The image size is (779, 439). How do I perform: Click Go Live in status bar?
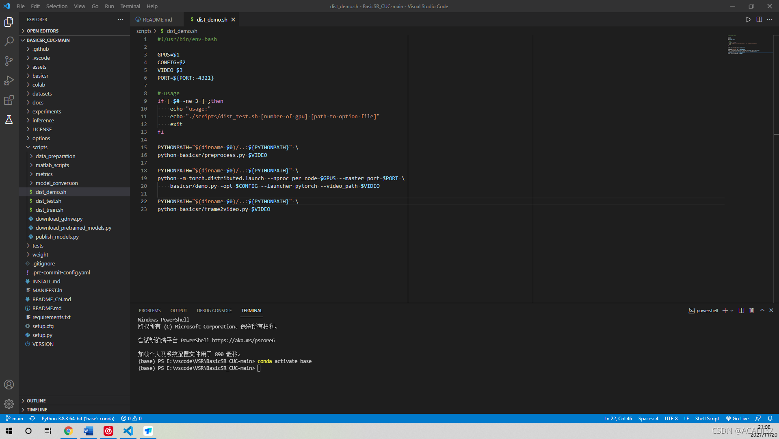[737, 418]
